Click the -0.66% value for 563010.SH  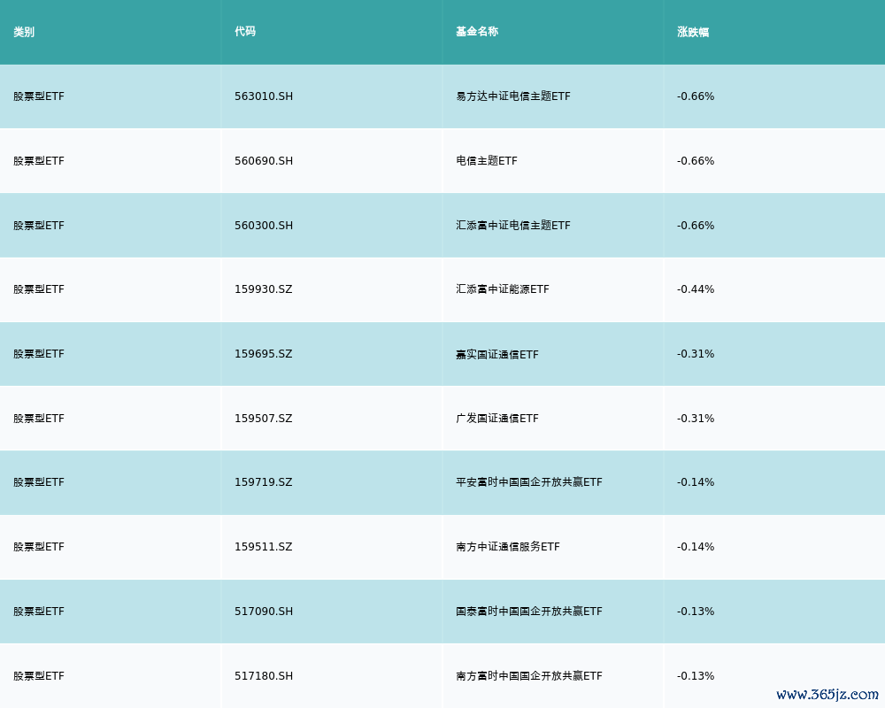point(696,96)
